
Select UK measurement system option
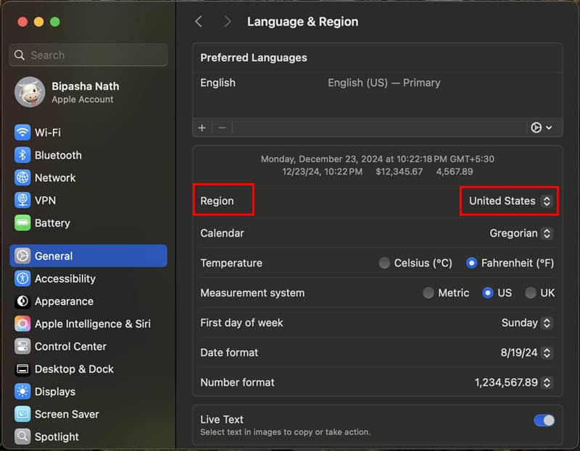(531, 293)
